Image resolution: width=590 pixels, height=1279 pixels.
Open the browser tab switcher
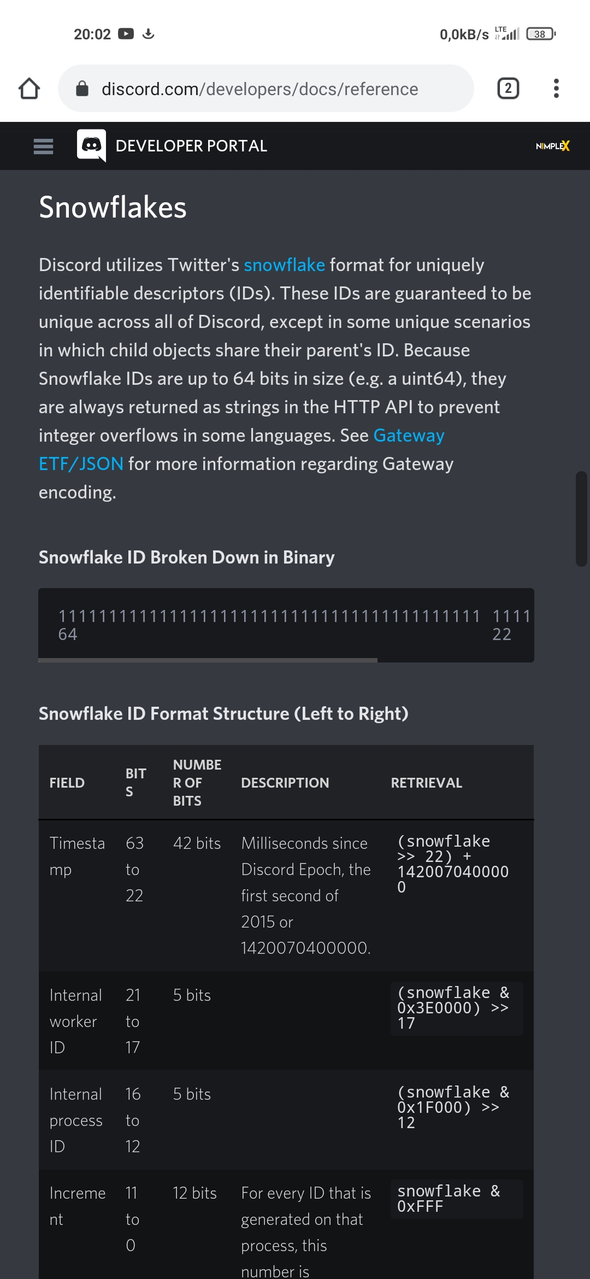click(508, 89)
